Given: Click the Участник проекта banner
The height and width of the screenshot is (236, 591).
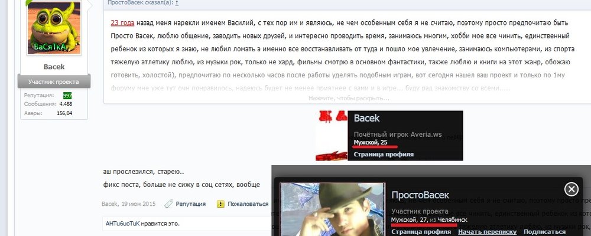Looking at the screenshot, I should 54,81.
